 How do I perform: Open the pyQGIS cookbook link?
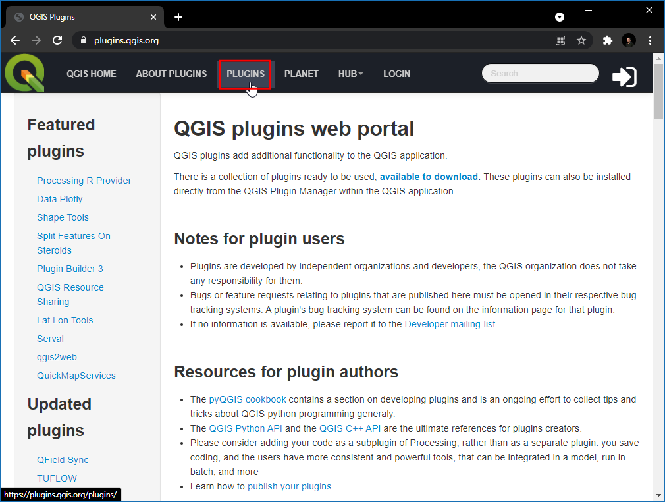[248, 399]
